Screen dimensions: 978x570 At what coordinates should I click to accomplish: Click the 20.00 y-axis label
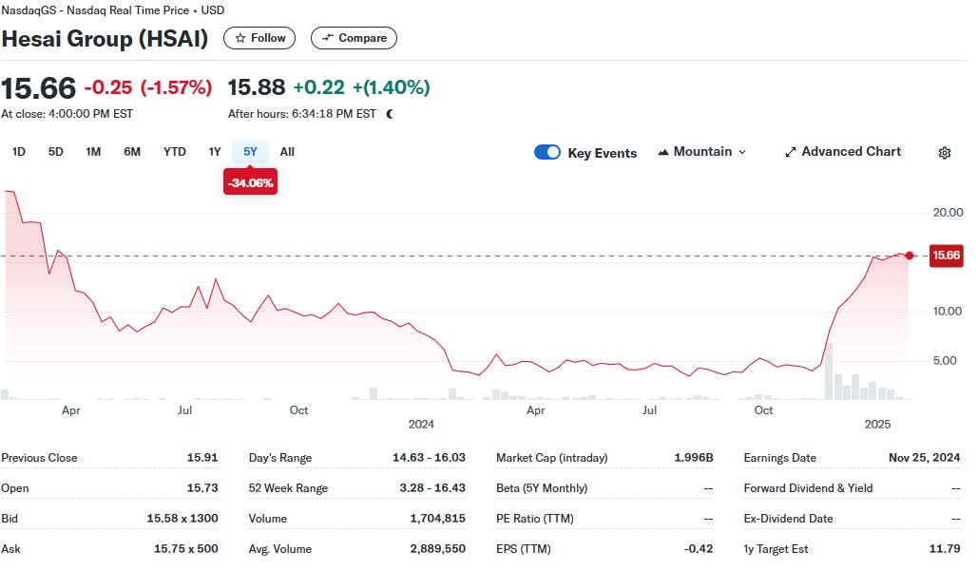(948, 213)
